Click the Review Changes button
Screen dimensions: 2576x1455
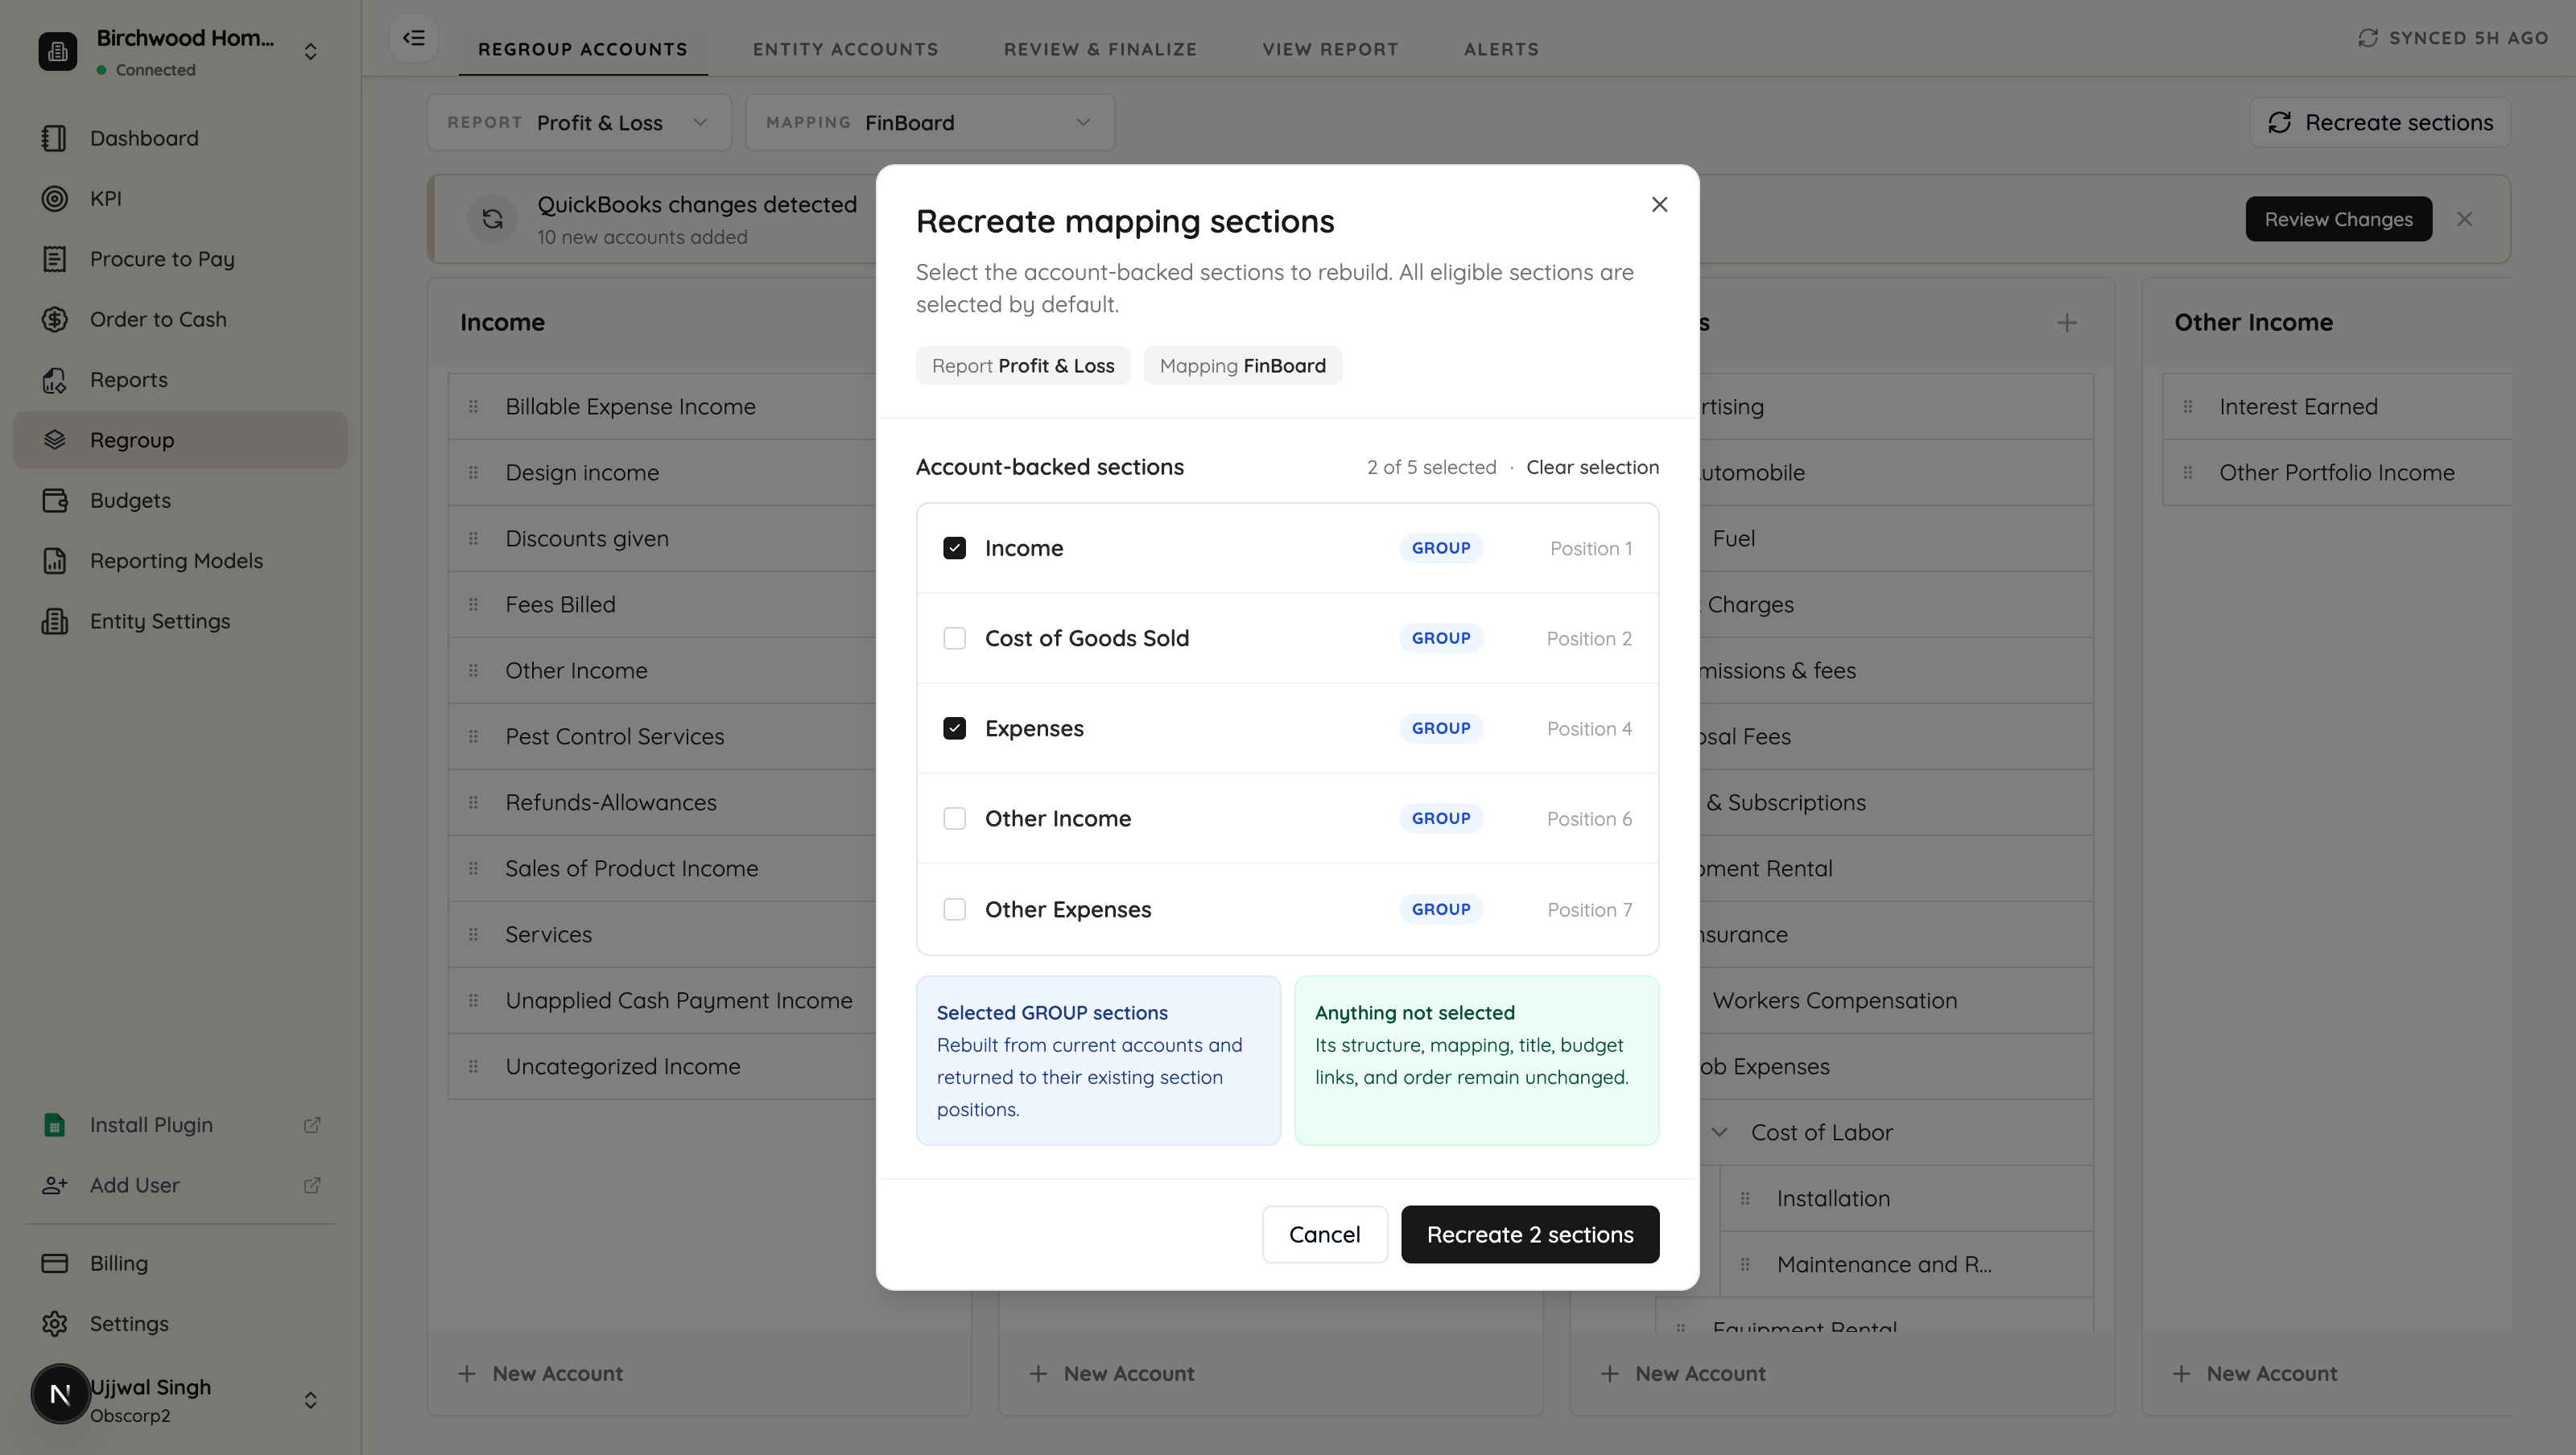(2338, 219)
